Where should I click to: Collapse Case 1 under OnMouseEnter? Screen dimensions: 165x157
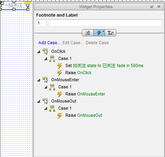pyautogui.click(x=46, y=87)
